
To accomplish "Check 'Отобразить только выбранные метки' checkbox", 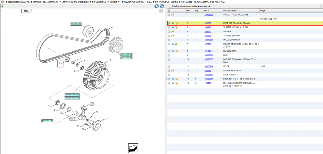I will [170, 6].
